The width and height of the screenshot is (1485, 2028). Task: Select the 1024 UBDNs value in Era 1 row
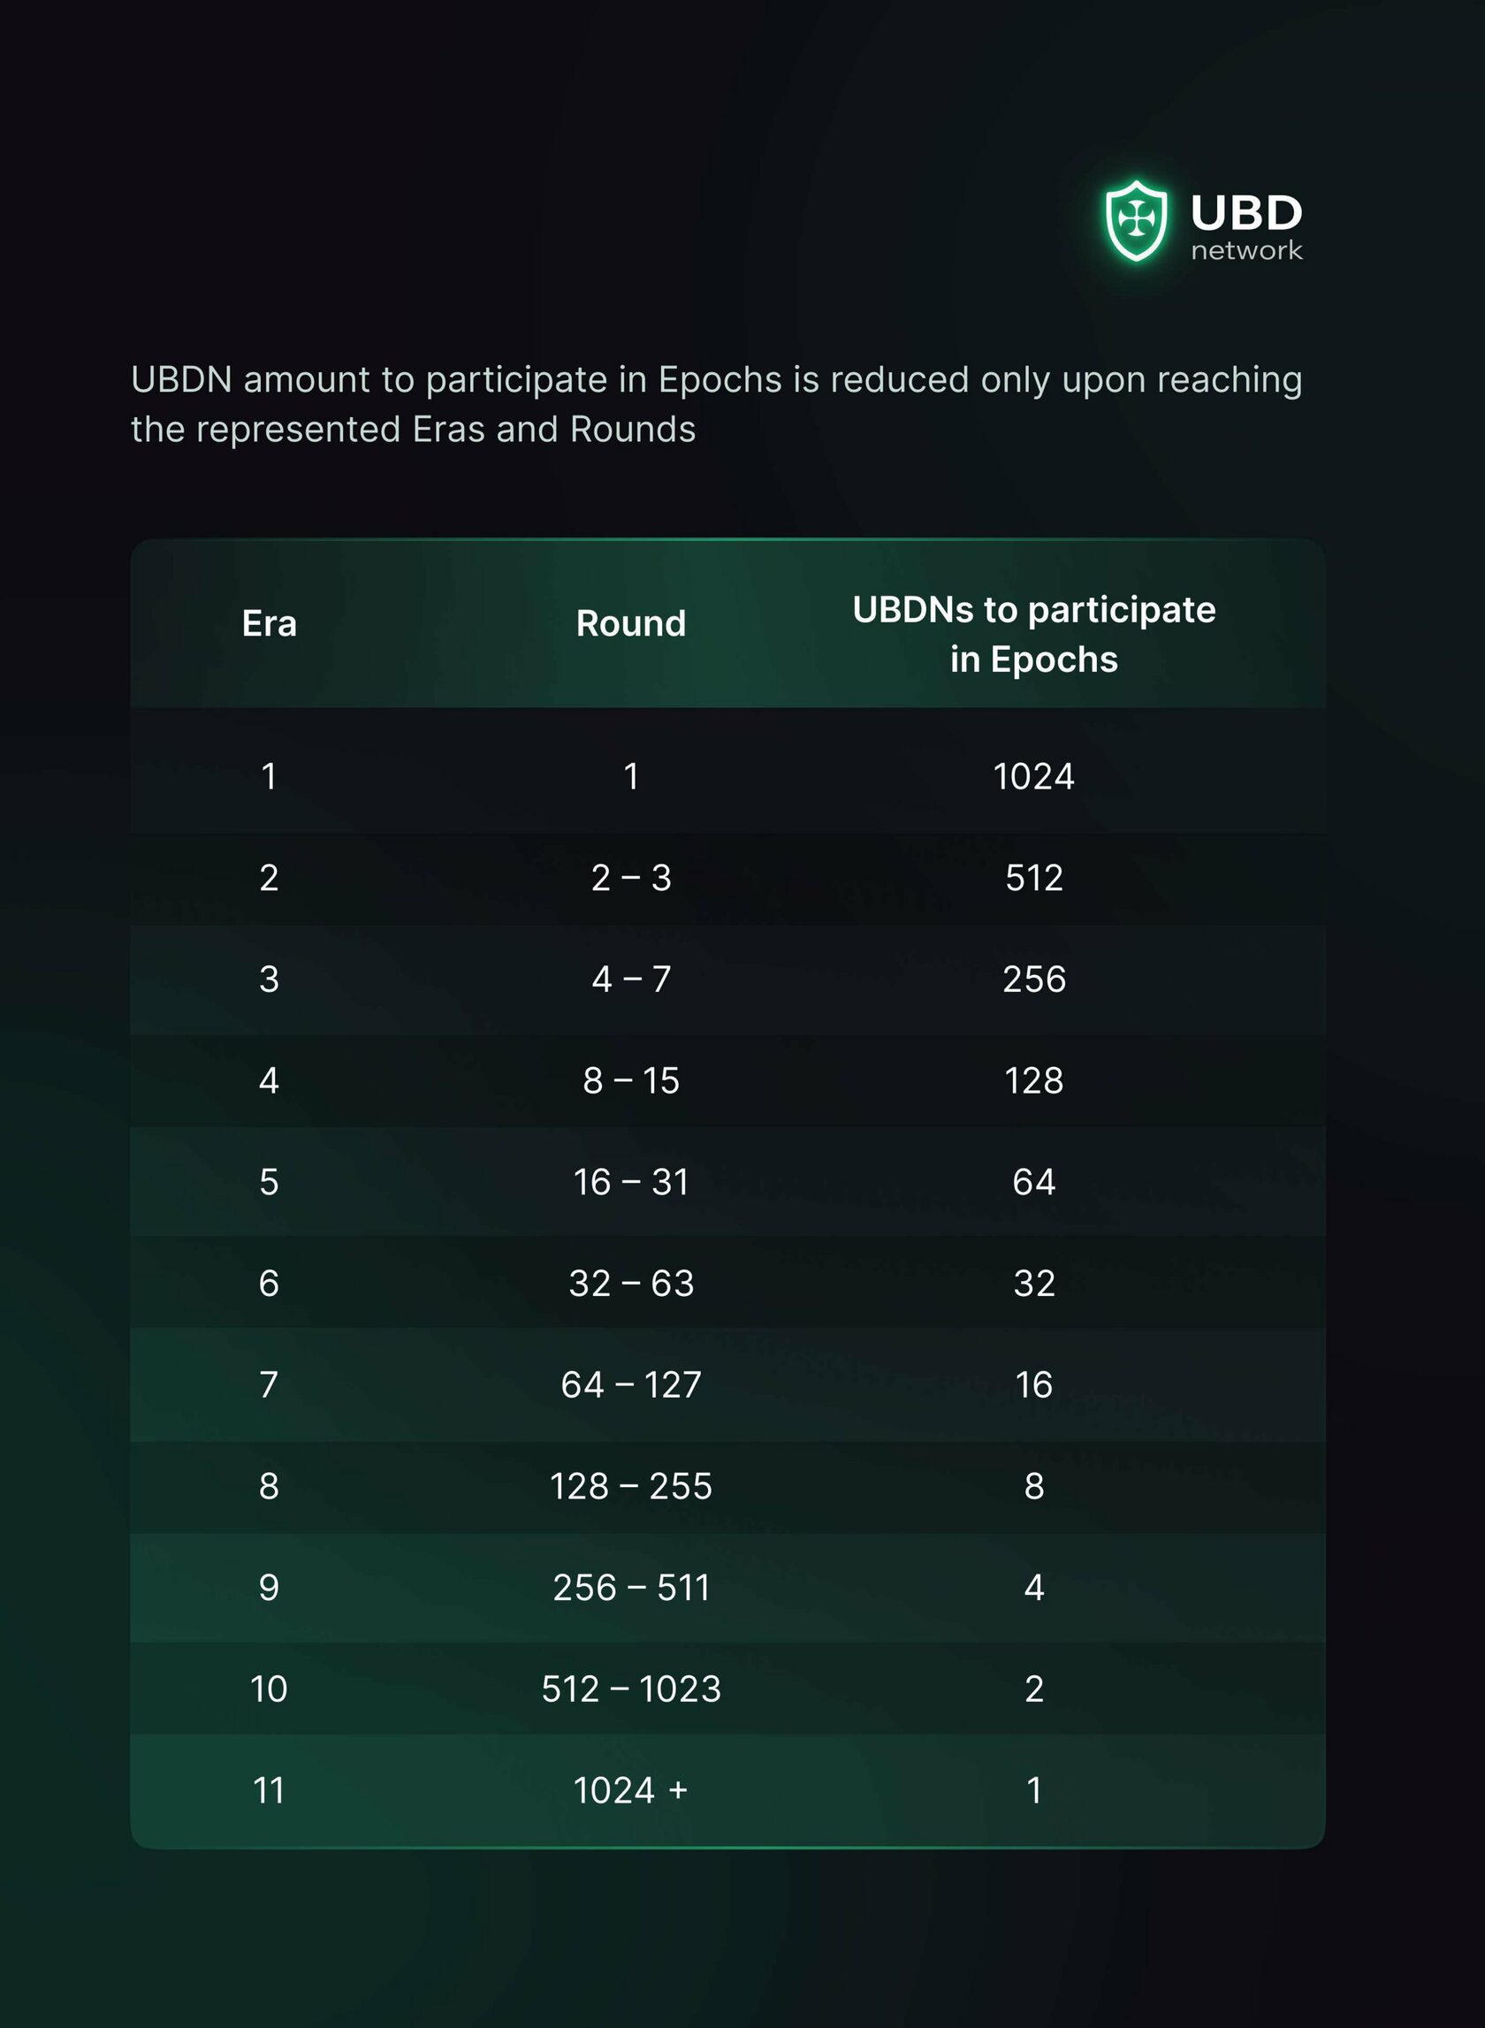click(x=1033, y=777)
